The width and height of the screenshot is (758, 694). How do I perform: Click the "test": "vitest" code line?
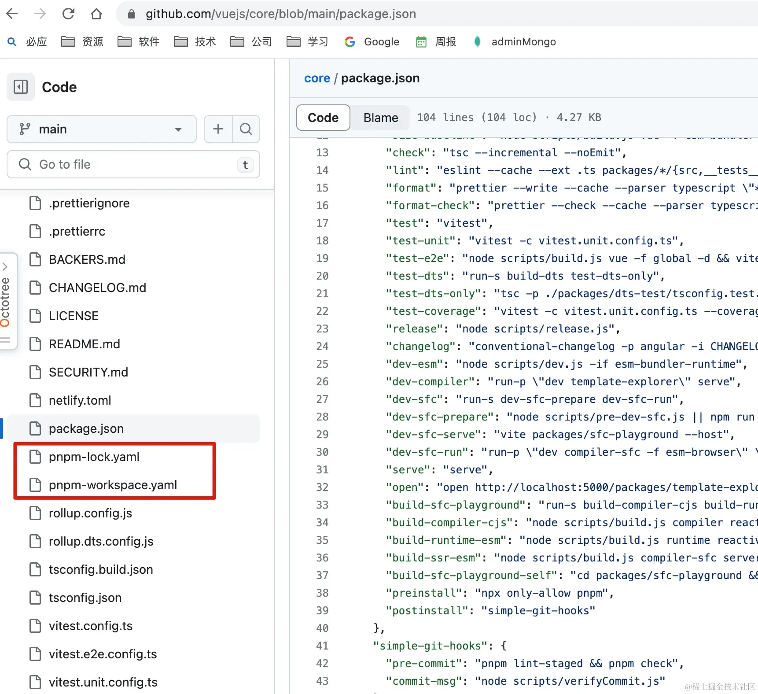[x=439, y=223]
